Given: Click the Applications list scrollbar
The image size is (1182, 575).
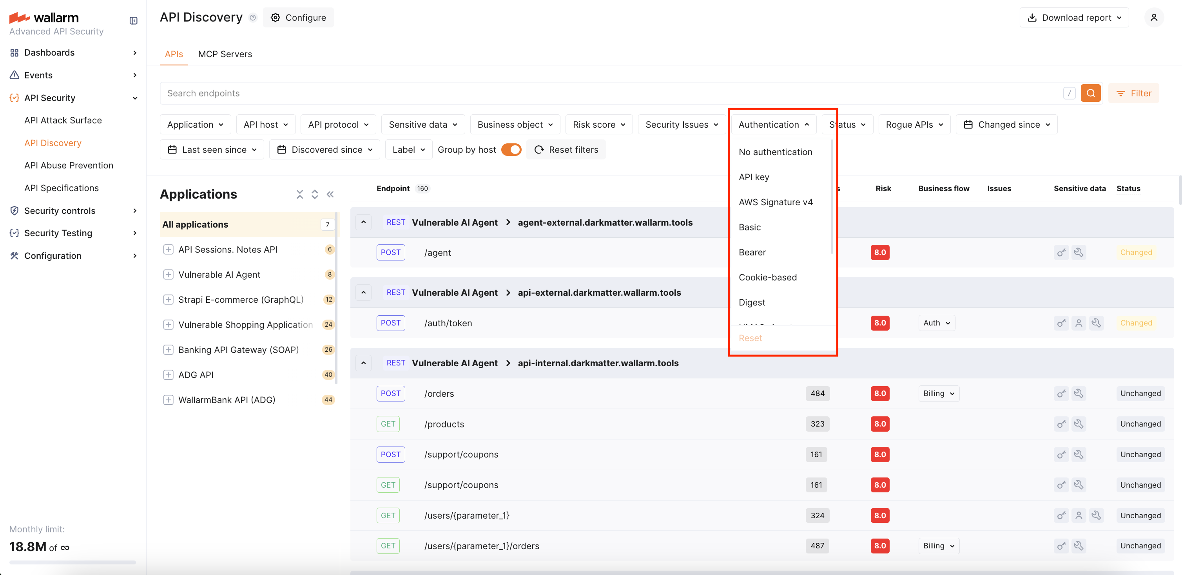Looking at the screenshot, I should tap(337, 298).
